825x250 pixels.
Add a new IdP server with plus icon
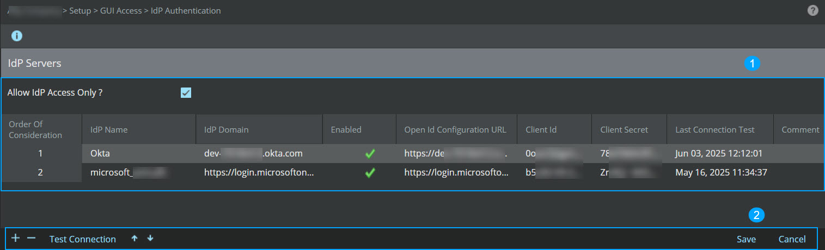coord(15,238)
